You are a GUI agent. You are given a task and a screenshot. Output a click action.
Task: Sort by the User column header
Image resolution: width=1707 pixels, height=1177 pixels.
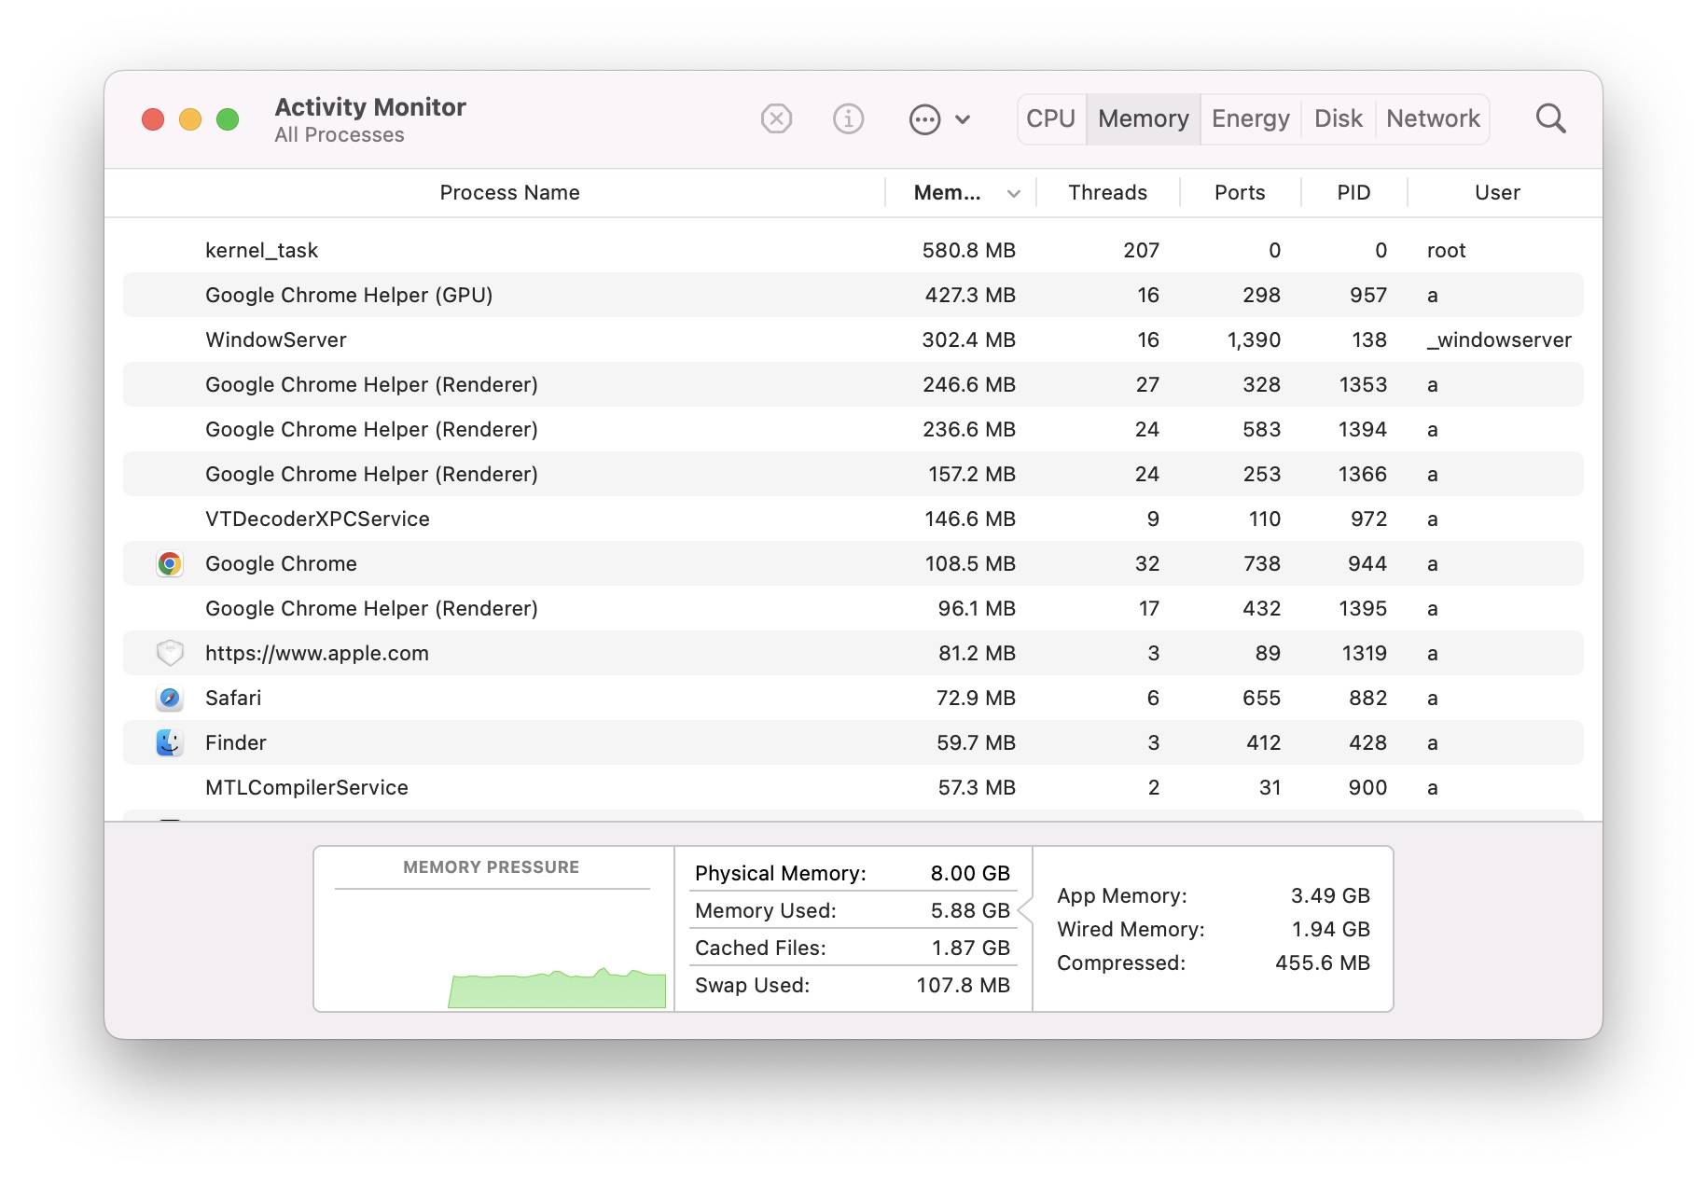tap(1497, 193)
